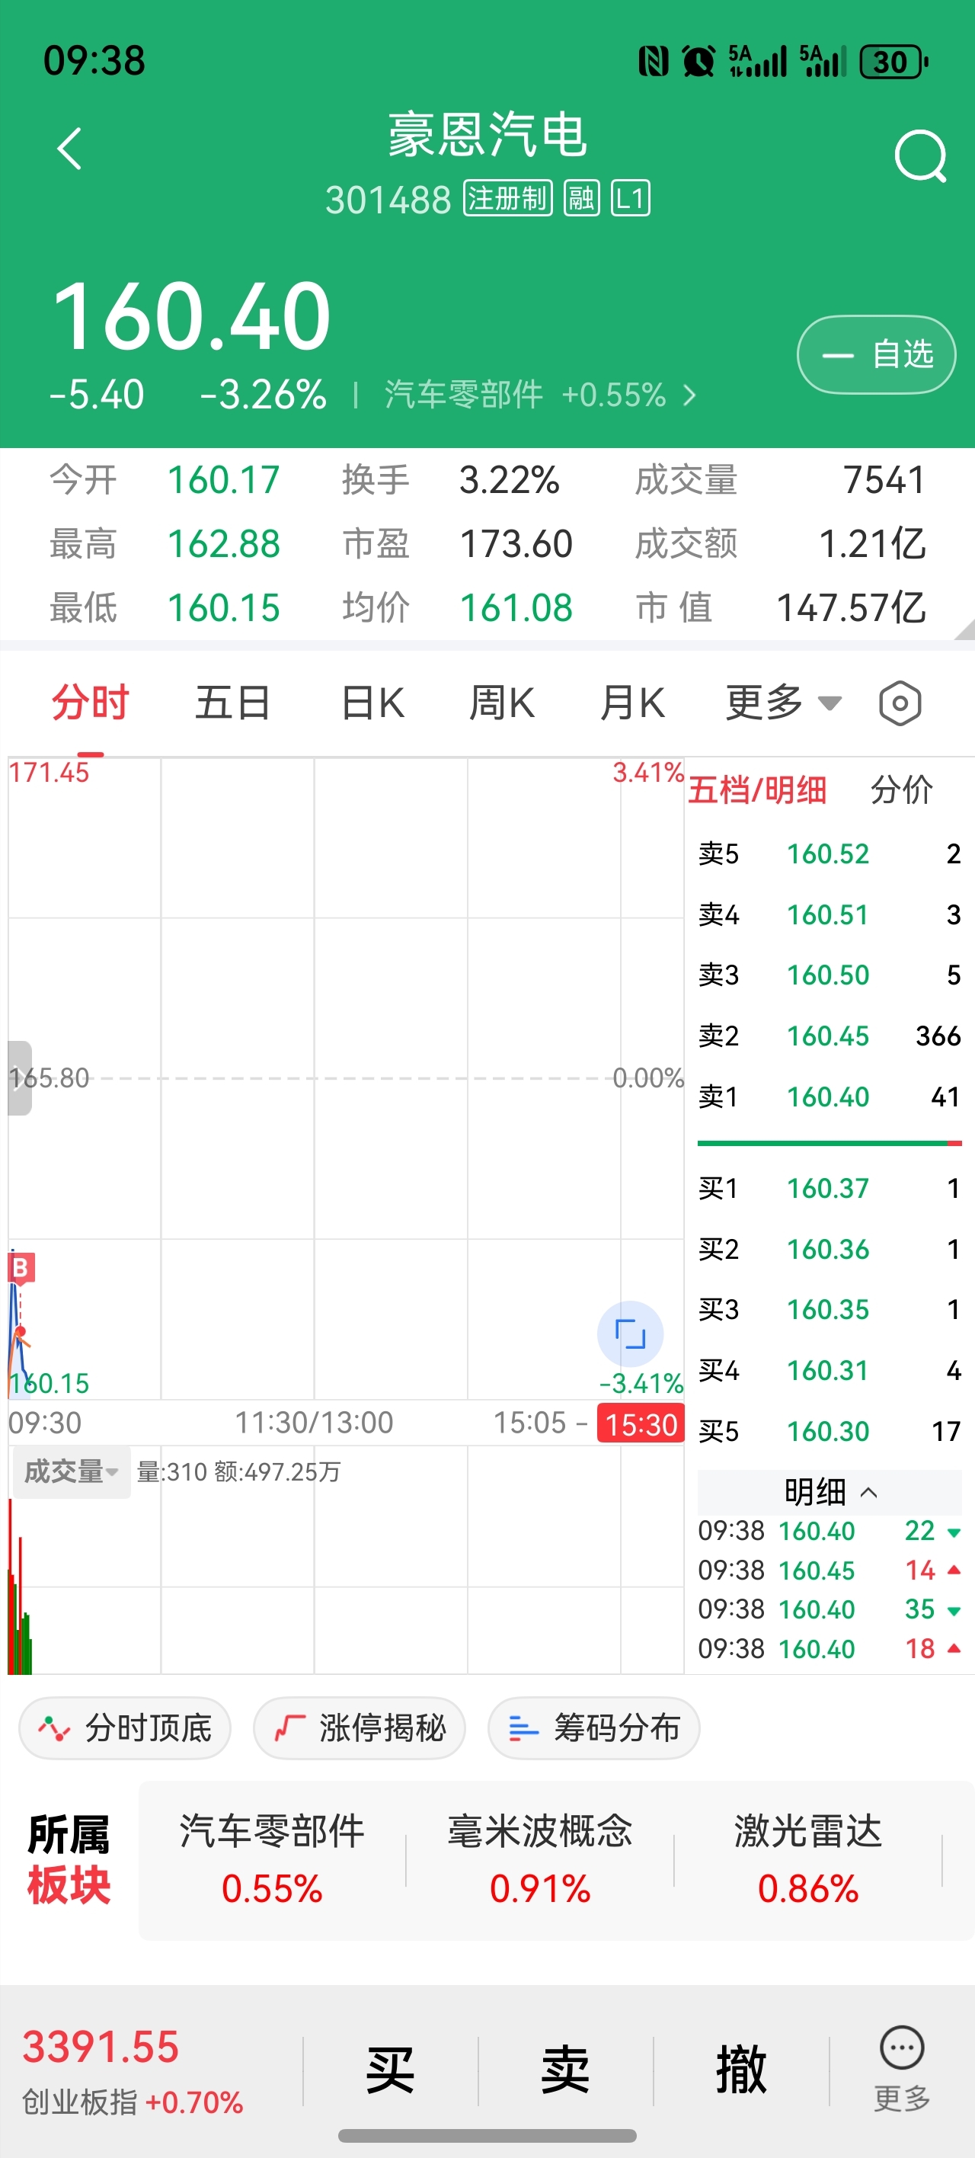Viewport: 975px width, 2158px height.
Task: Select the 买2 160.36 order row
Action: [x=830, y=1249]
